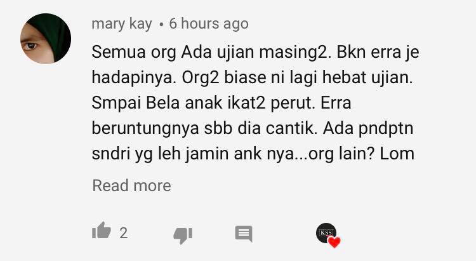Click the red heart on the KSS badge

334,242
